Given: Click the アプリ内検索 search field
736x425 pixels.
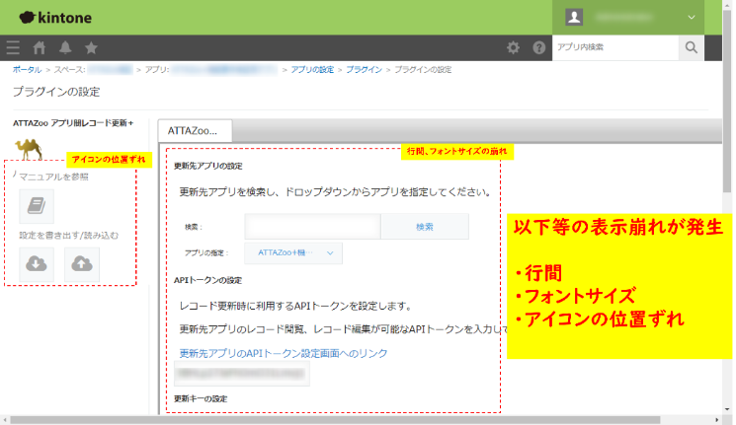Looking at the screenshot, I should tap(615, 47).
